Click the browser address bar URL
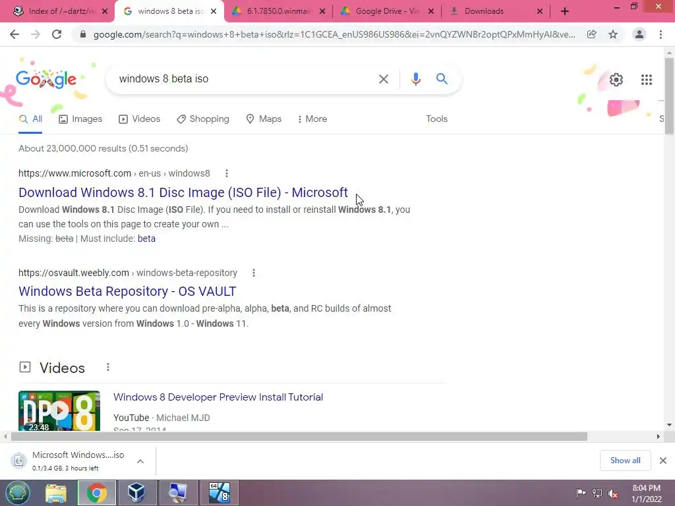675x506 pixels. click(334, 34)
